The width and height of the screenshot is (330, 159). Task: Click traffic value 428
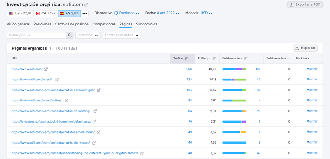[189, 79]
